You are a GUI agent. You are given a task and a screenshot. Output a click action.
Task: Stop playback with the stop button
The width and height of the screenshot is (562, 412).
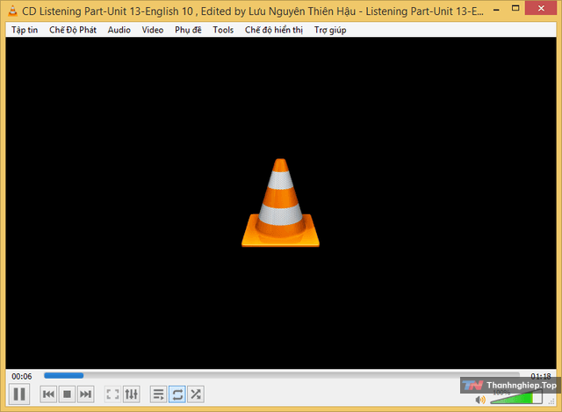[x=67, y=394]
